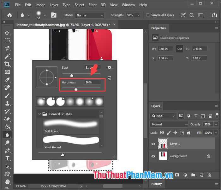Image resolution: width=221 pixels, height=190 pixels.
Task: Select the Custom Shape tool
Action: (x=7, y=174)
